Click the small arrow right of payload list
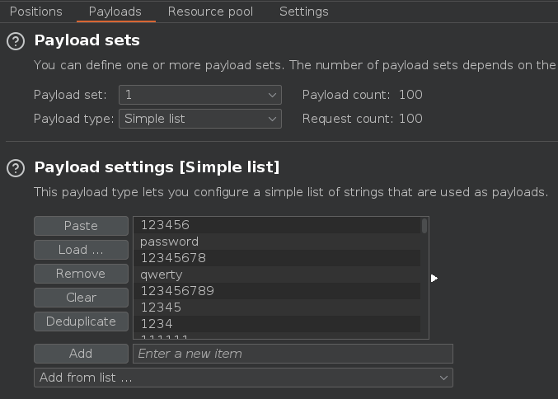Viewport: 558px width, 399px height. (434, 278)
